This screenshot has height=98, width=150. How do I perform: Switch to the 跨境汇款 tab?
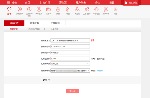[35, 23]
